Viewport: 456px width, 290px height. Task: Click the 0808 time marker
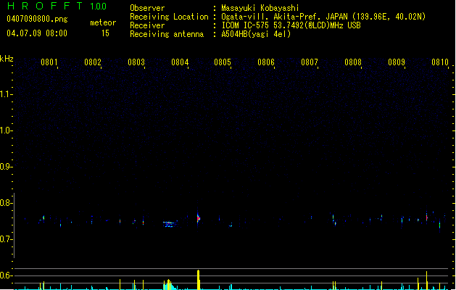tap(353, 62)
